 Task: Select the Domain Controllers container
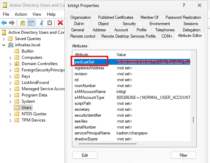click(39, 64)
